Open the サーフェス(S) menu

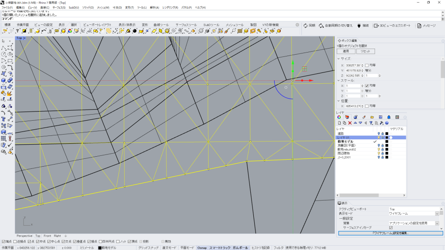click(59, 7)
